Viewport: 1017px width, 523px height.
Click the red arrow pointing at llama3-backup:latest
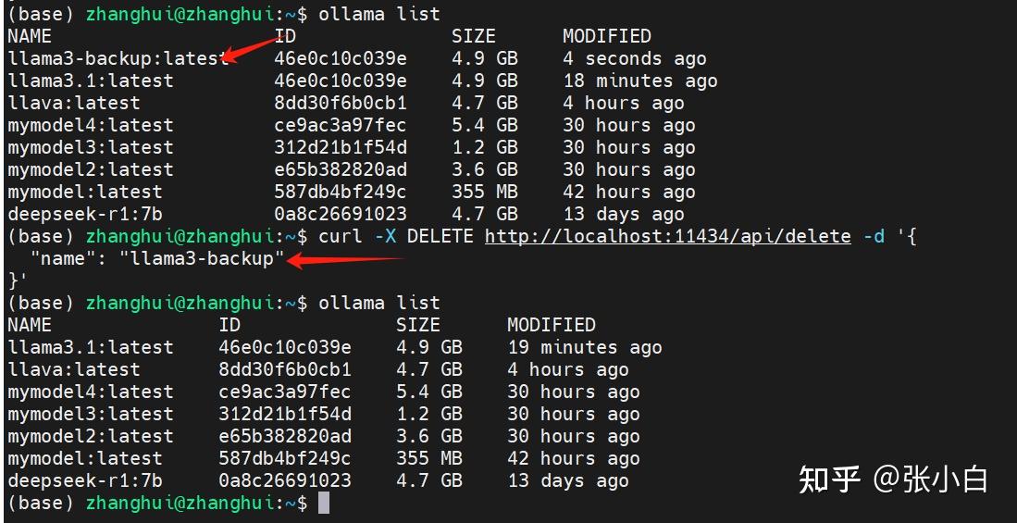[251, 50]
